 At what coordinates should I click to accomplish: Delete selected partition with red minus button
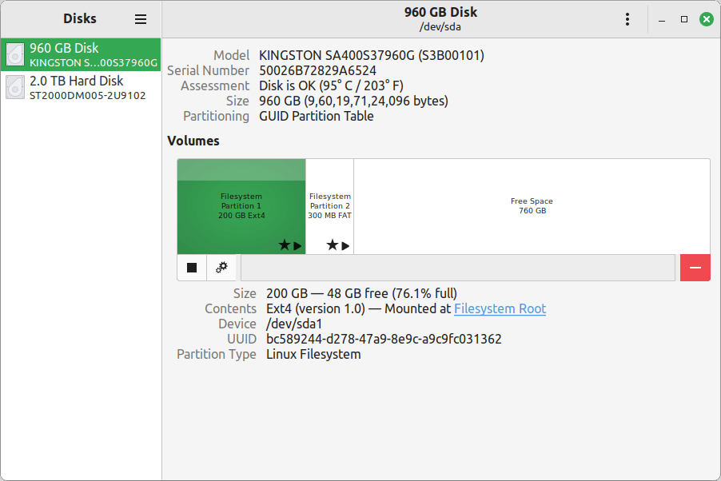coord(695,268)
